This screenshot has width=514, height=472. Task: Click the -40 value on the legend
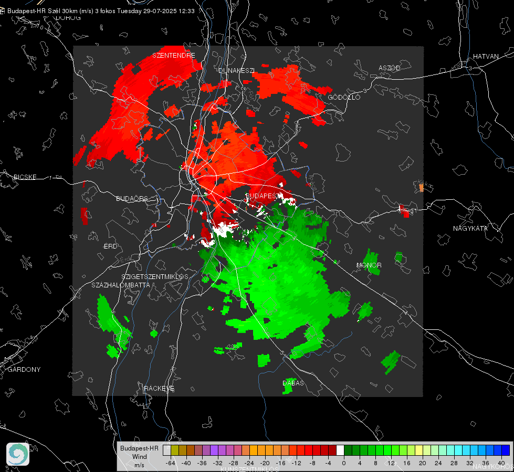point(186,463)
